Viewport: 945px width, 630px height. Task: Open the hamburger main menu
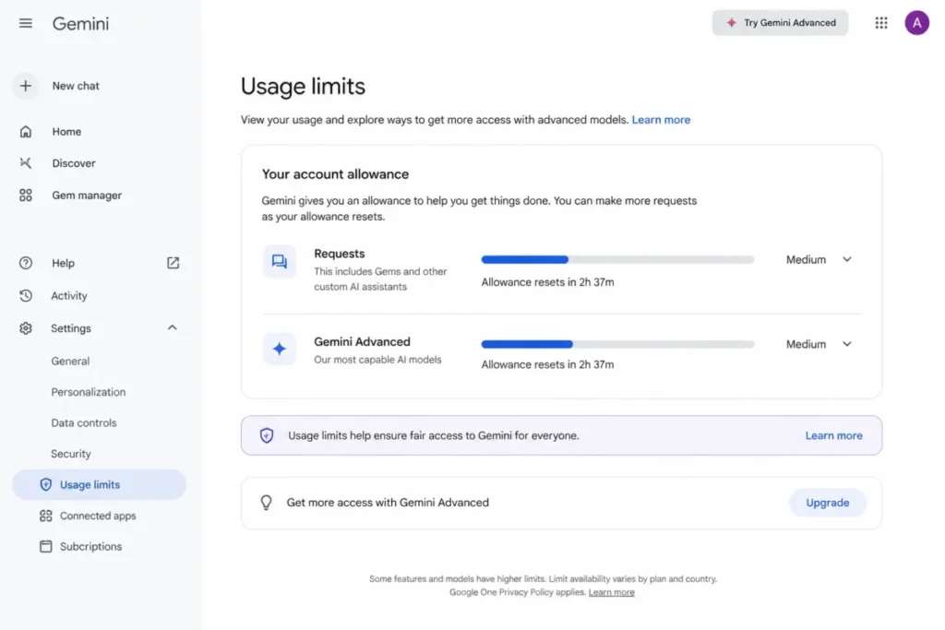[25, 23]
